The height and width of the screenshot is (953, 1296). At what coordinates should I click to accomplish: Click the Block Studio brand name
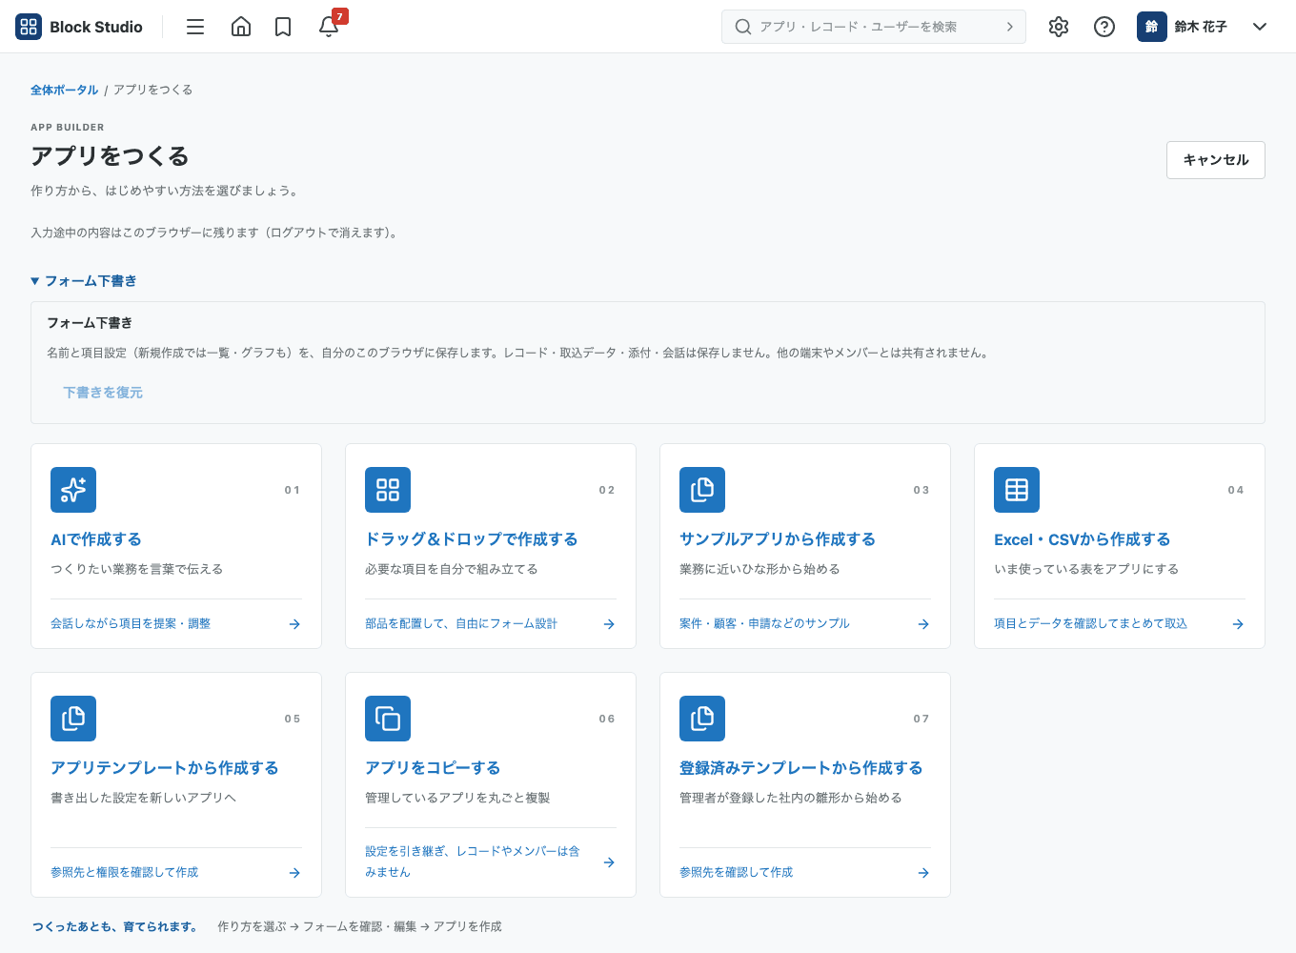pyautogui.click(x=96, y=27)
